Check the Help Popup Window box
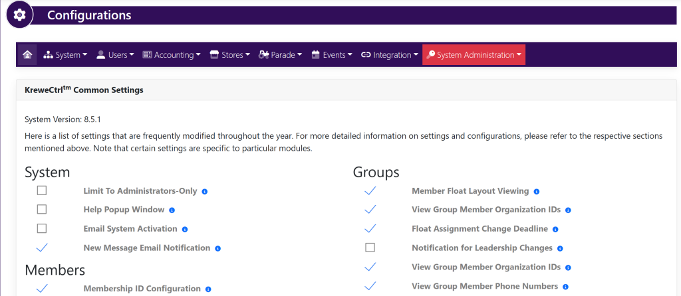 click(42, 210)
